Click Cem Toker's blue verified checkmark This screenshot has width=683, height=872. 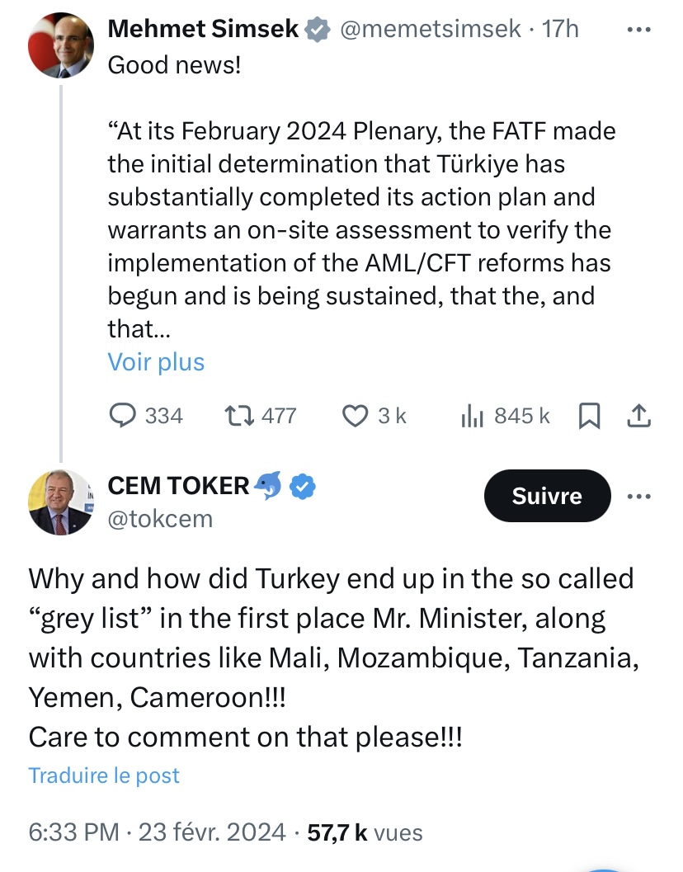[x=304, y=487]
